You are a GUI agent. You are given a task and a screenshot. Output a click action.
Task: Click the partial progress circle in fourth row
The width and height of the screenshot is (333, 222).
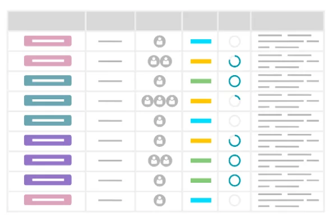[x=234, y=101]
